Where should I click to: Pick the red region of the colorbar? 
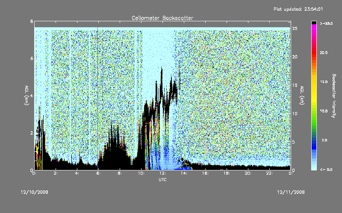[x=314, y=53]
